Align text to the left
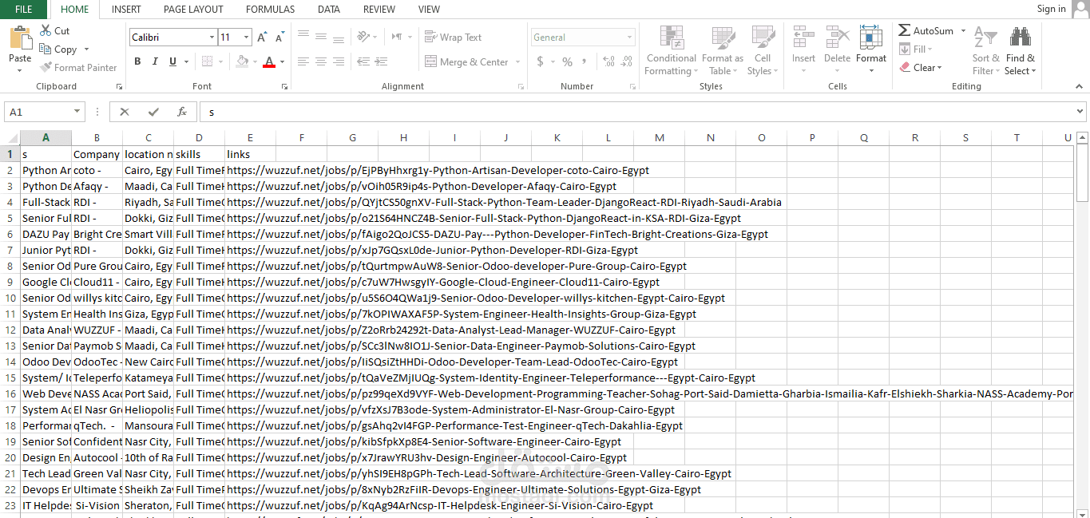This screenshot has width=1090, height=518. (x=303, y=61)
